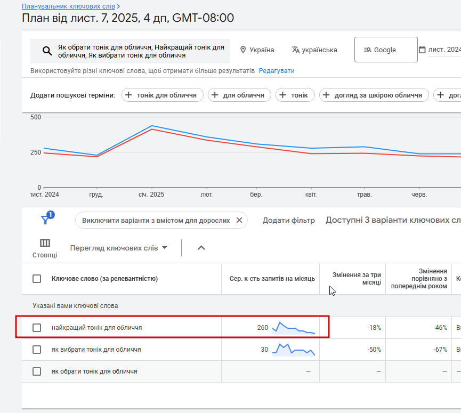
Task: Click the language translate icon
Action: (x=296, y=50)
